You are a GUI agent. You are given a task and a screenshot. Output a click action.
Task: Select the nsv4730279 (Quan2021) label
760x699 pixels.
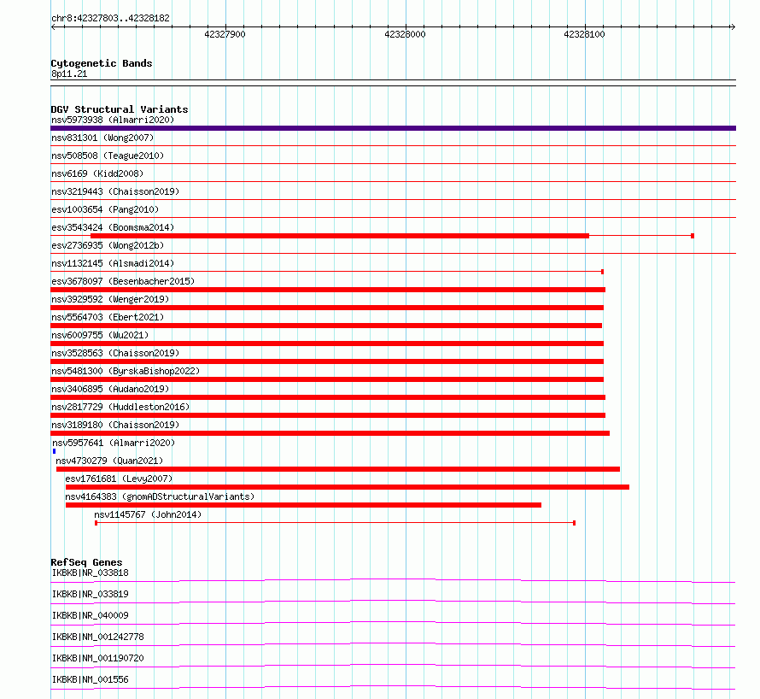click(x=109, y=461)
